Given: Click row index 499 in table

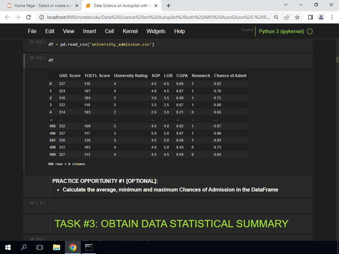Looking at the screenshot, I should tap(53, 155).
